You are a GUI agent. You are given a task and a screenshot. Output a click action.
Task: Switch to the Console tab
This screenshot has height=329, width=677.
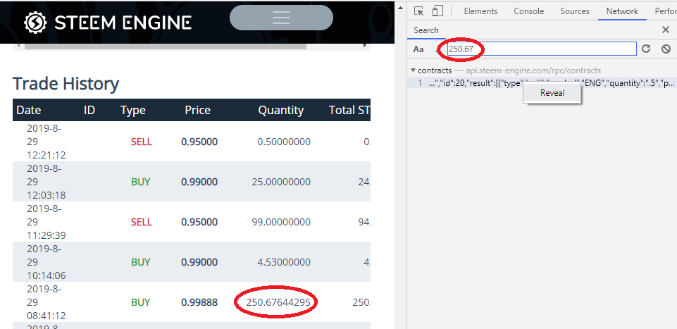tap(529, 11)
